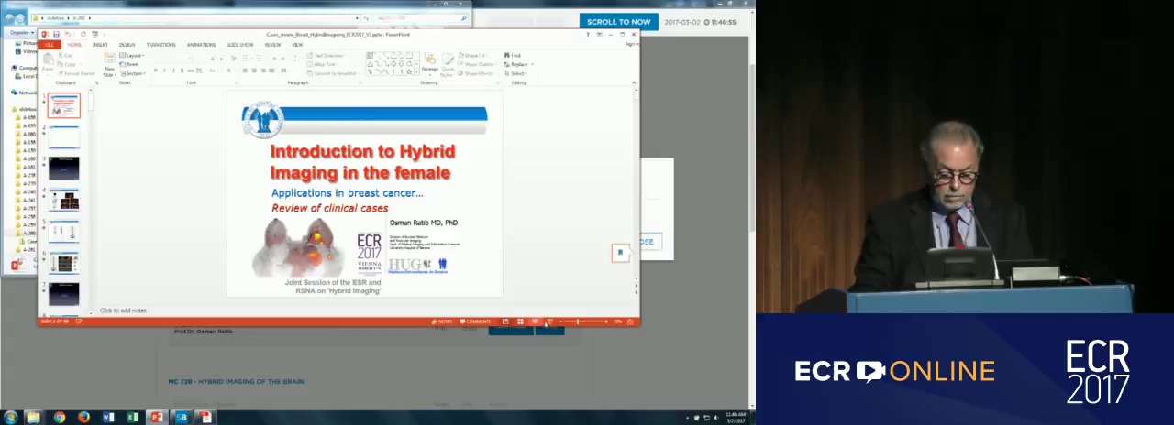Open File Explorer from taskbar

click(x=35, y=418)
